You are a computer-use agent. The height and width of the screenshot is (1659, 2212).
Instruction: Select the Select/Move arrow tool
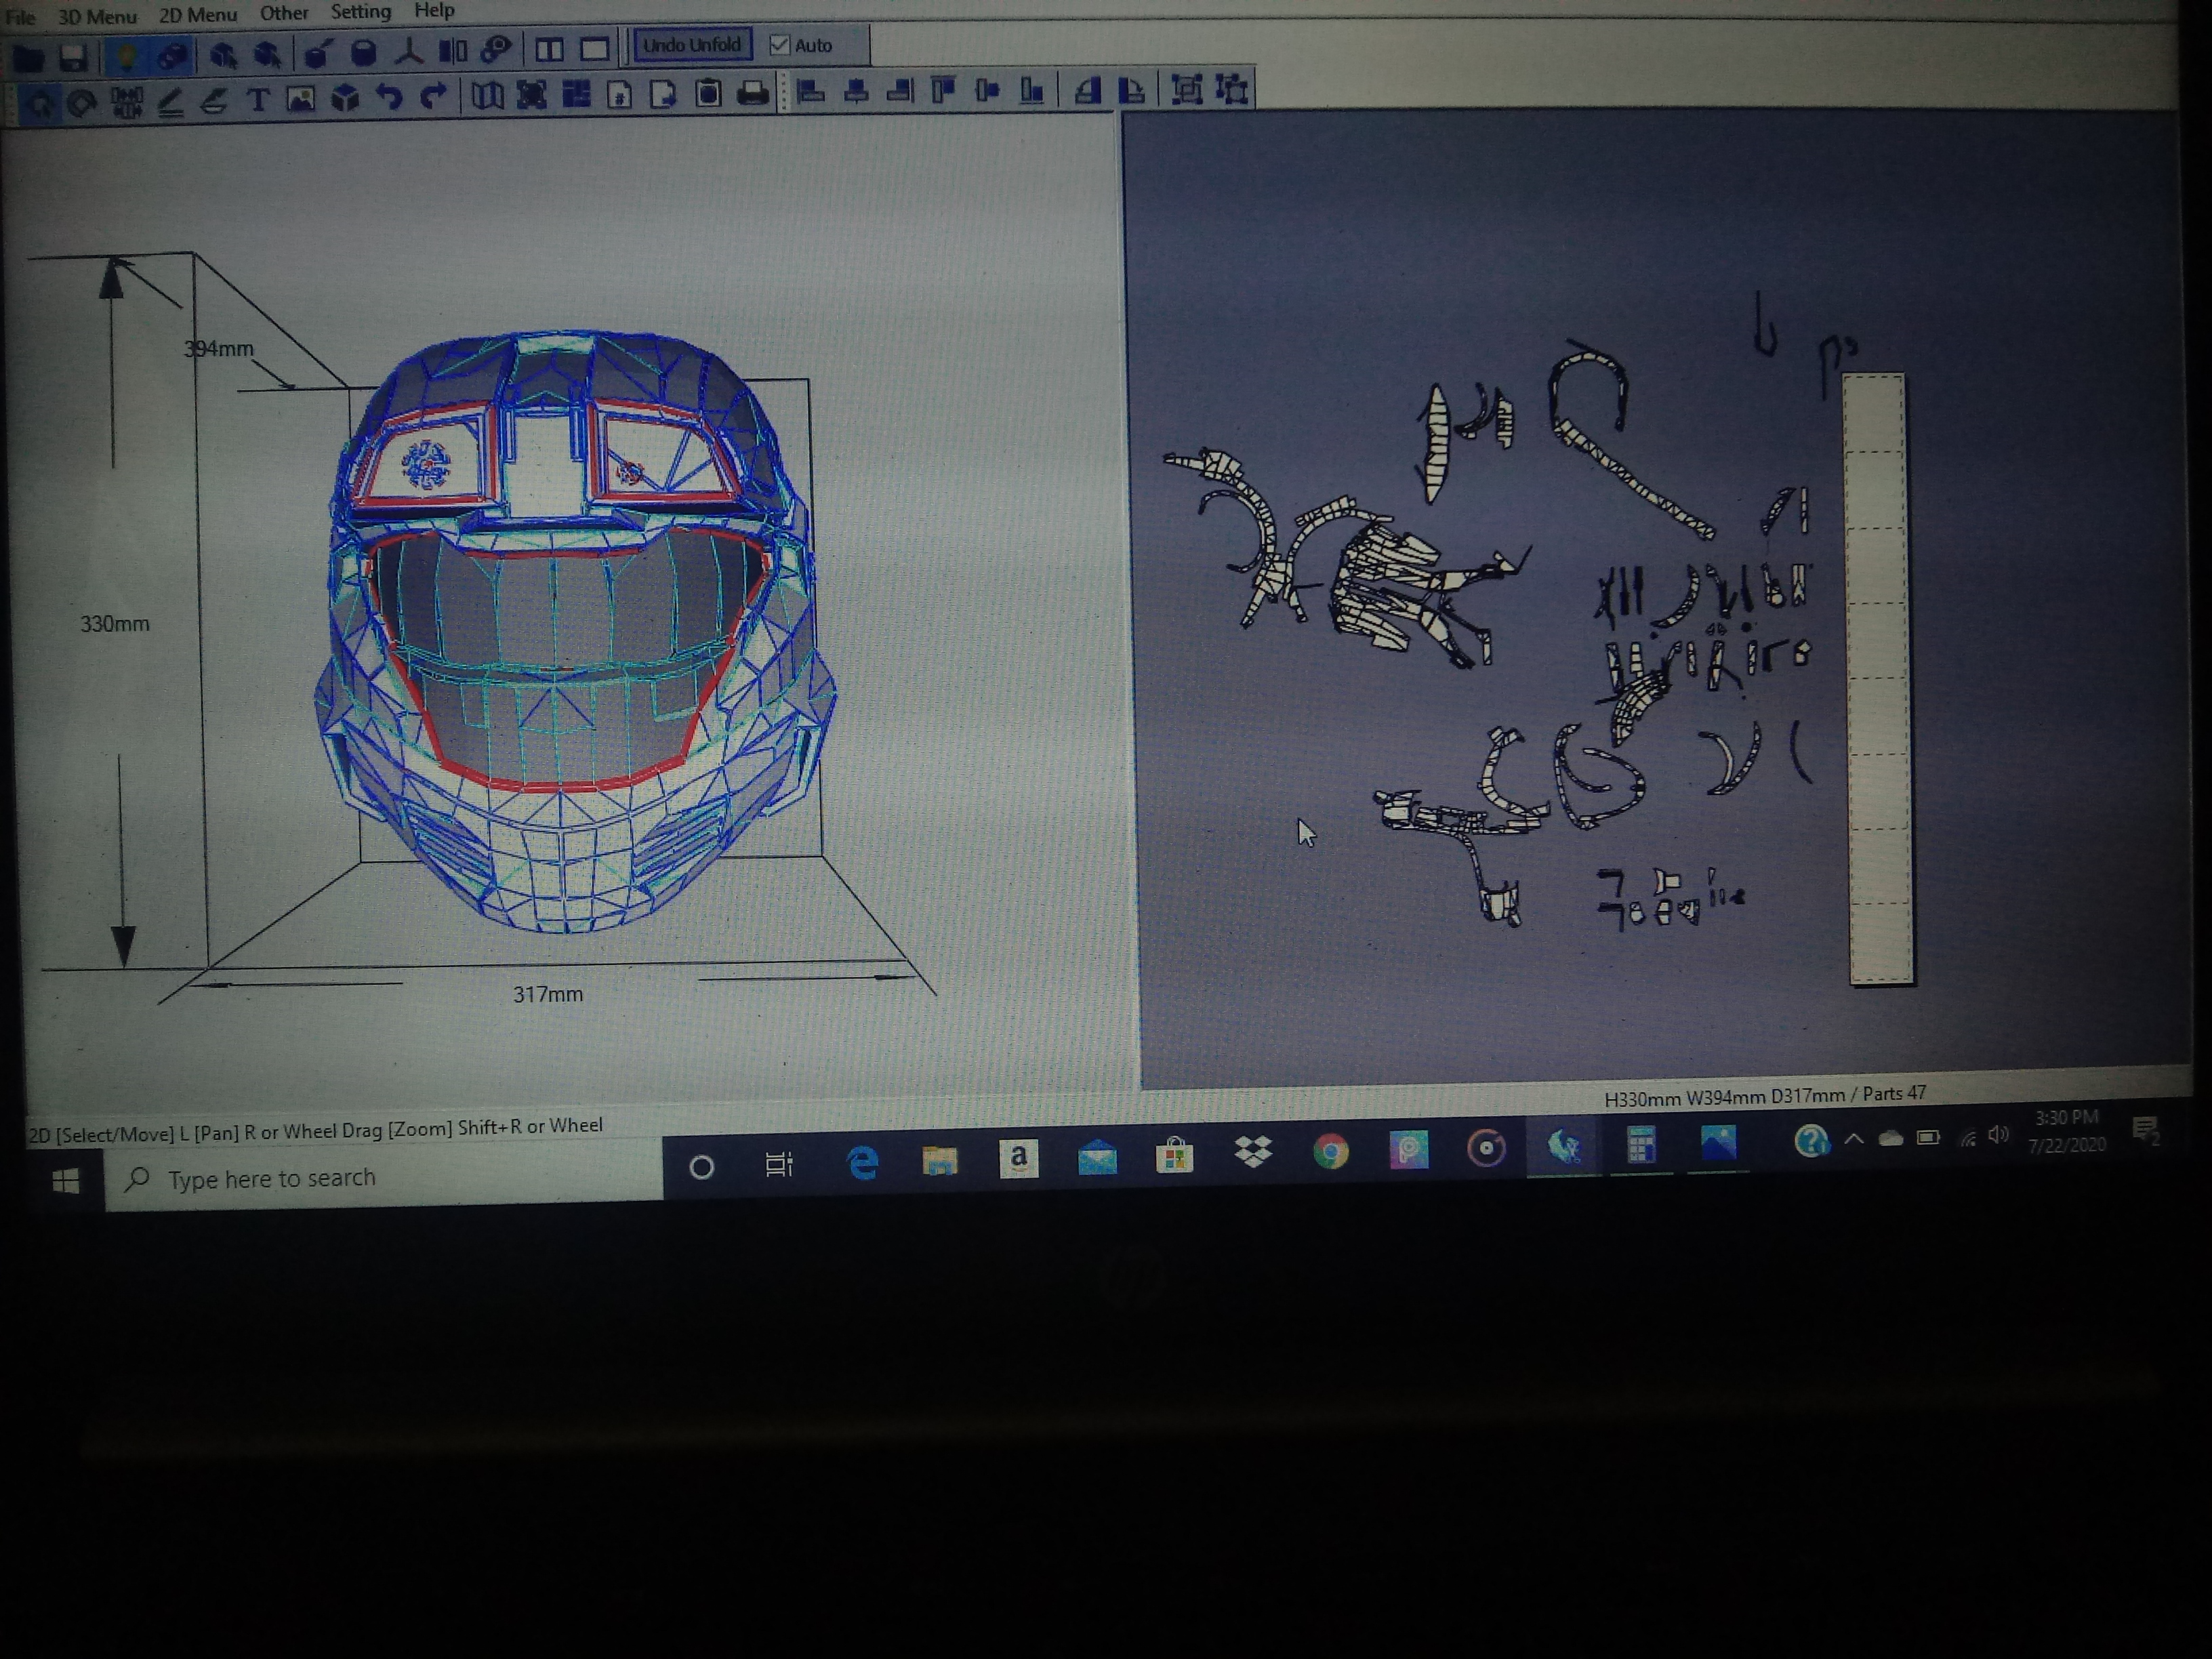[x=39, y=102]
